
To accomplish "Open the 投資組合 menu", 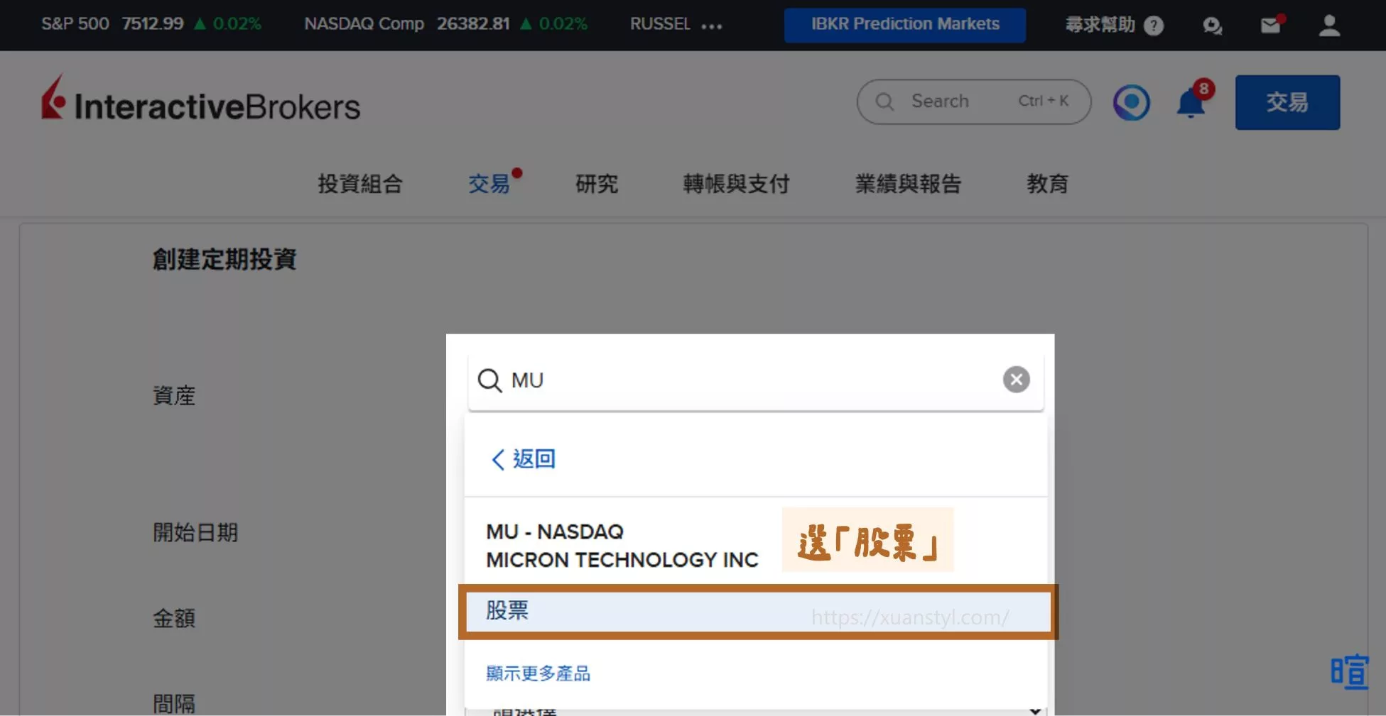I will point(360,184).
